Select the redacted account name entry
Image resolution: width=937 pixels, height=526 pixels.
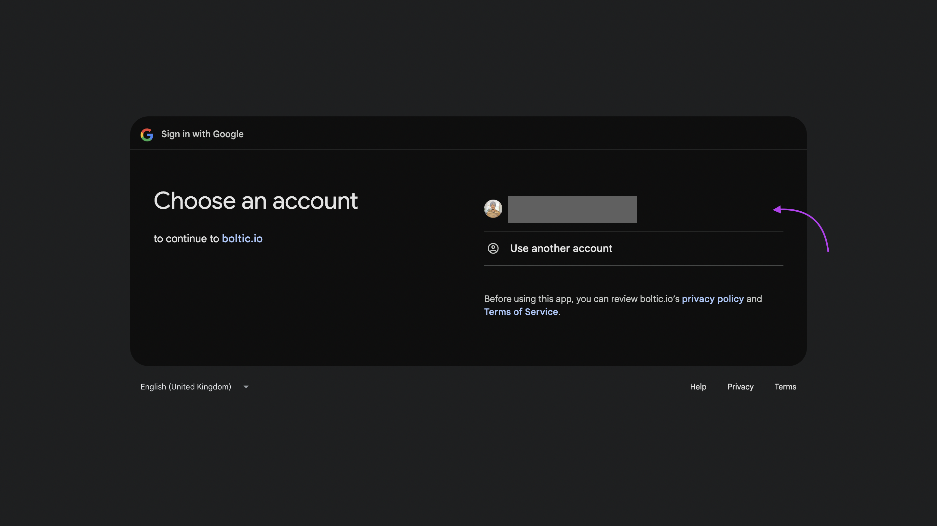pos(572,209)
